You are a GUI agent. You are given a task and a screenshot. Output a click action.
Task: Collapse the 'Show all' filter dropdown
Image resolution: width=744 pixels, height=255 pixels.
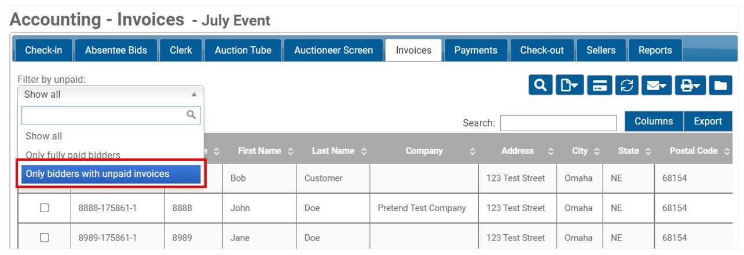[x=111, y=94]
